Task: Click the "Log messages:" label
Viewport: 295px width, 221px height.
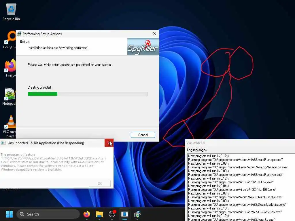Action: click(197, 150)
